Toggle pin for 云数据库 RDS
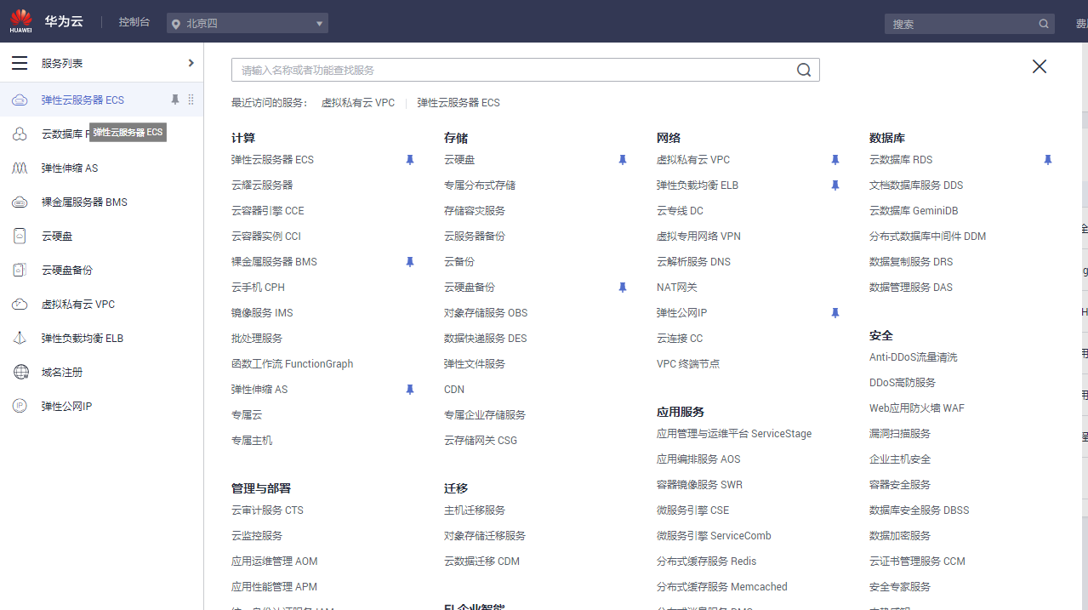Viewport: 1088px width, 610px height. point(1047,160)
